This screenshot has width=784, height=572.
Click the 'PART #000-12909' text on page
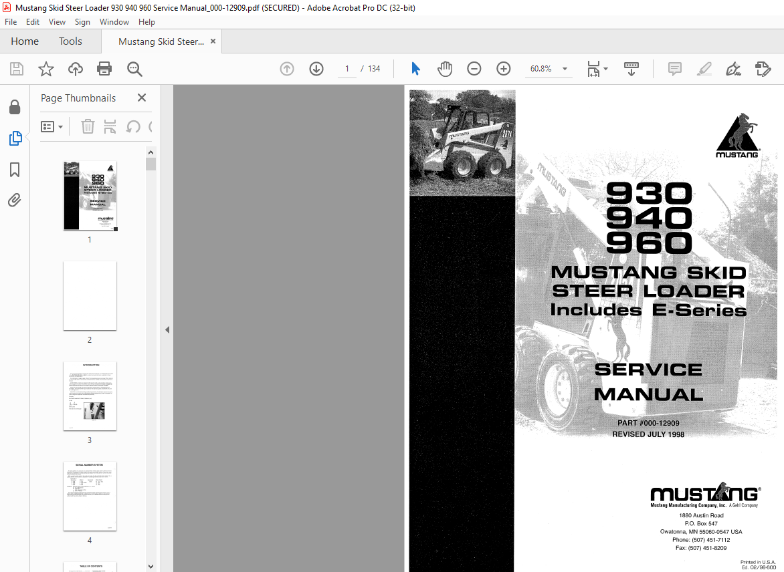click(x=648, y=423)
